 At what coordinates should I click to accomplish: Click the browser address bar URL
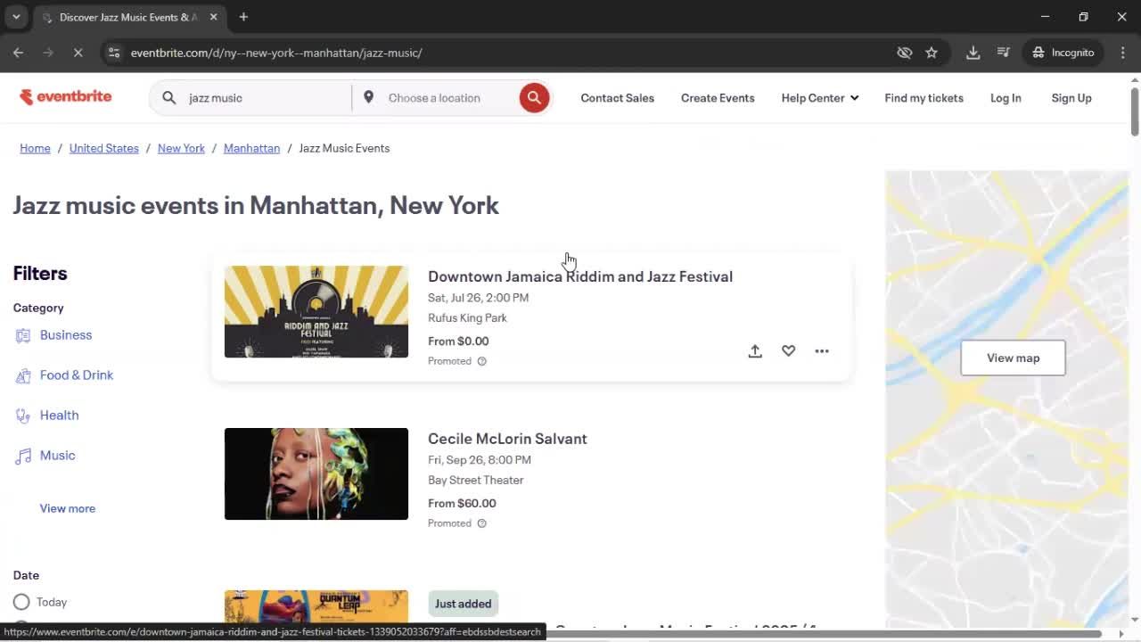click(276, 53)
